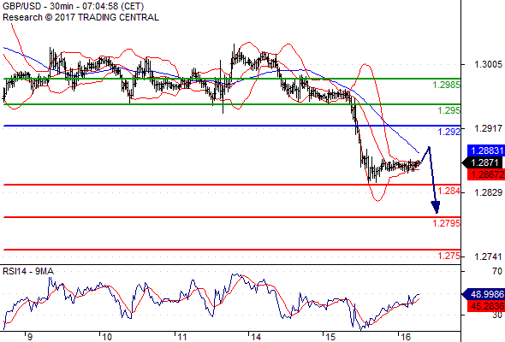Click the RSI14 - 9MA indicator title

[28, 272]
